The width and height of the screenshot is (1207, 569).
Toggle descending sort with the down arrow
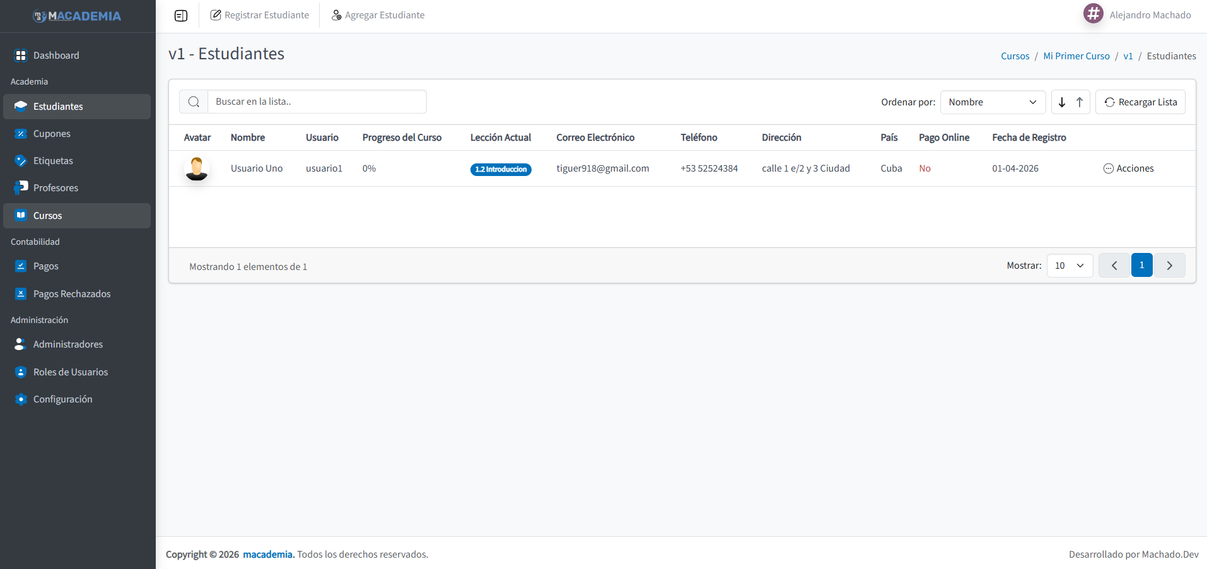pos(1062,102)
